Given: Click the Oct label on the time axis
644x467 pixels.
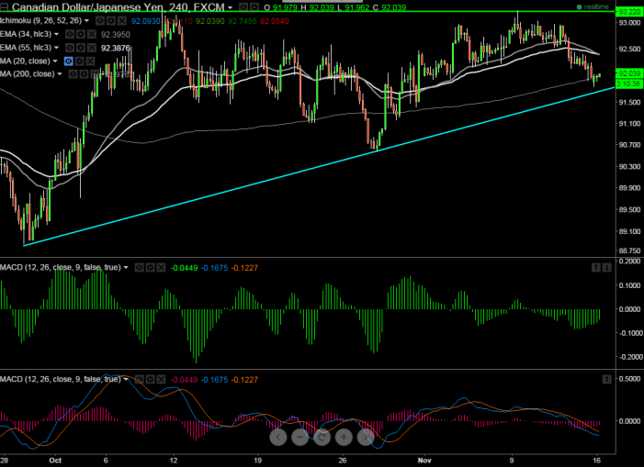Looking at the screenshot, I should (x=55, y=461).
